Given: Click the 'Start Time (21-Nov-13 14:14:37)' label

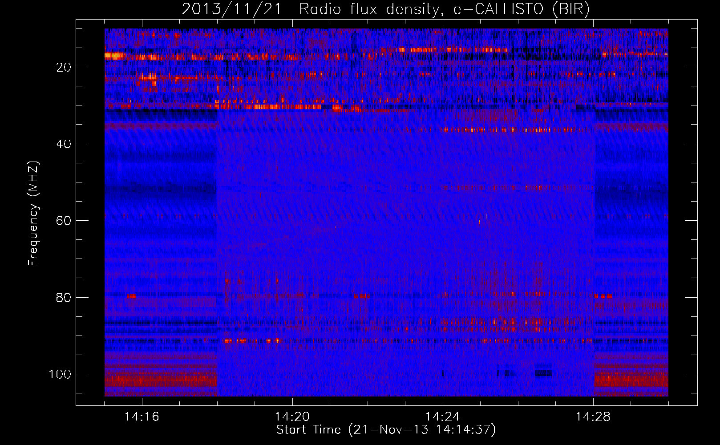Looking at the screenshot, I should [386, 430].
